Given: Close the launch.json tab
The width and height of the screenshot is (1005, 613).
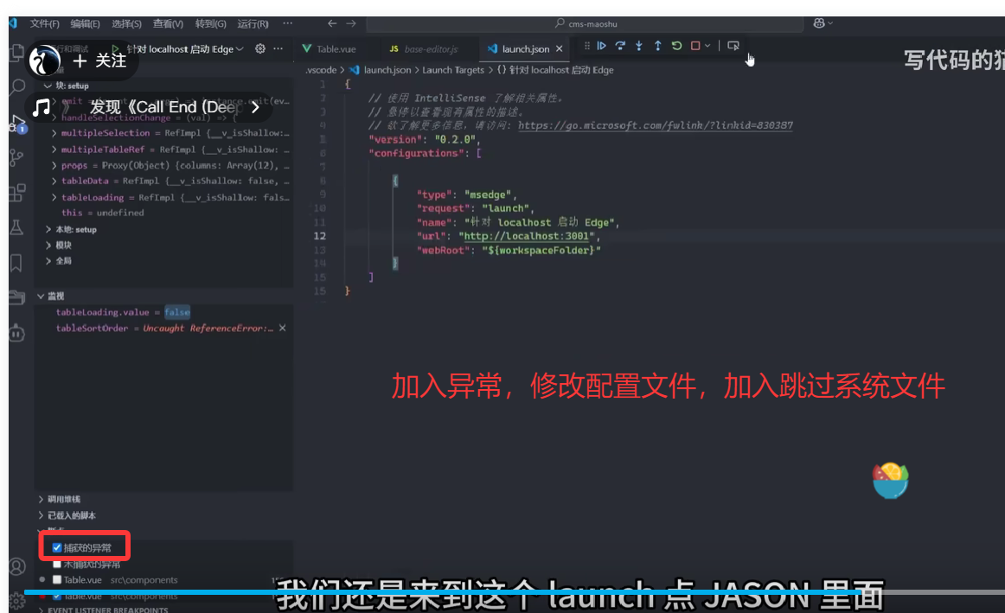Looking at the screenshot, I should [559, 48].
